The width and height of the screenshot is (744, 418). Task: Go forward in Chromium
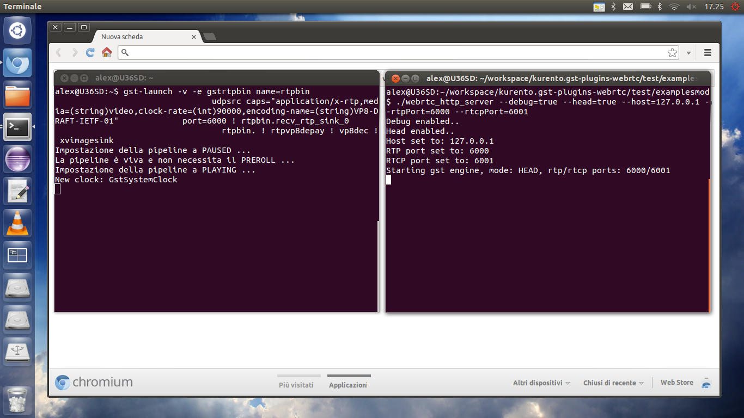[75, 52]
